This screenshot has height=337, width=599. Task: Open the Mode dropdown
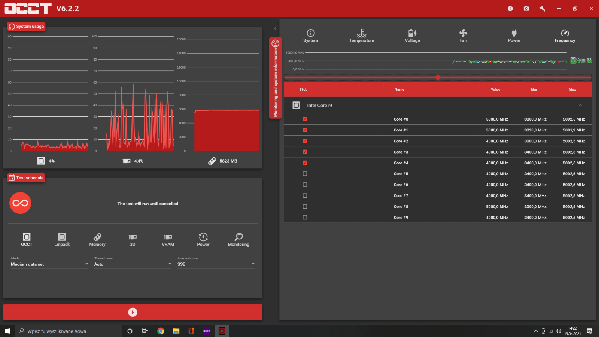49,264
